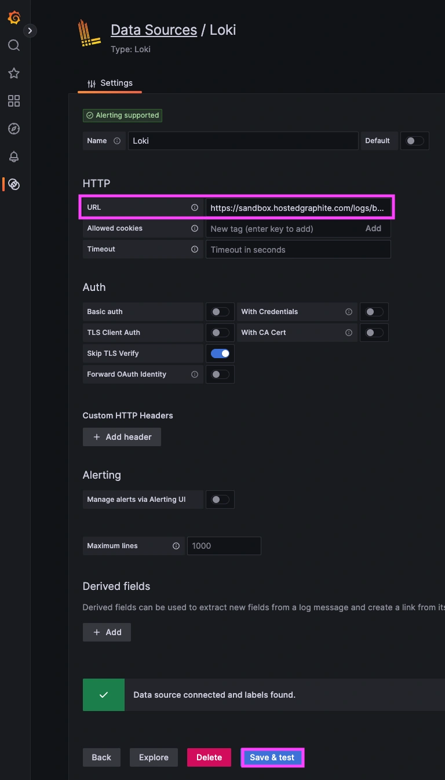Click the Maximum lines input field
445x780 pixels.
pyautogui.click(x=224, y=546)
